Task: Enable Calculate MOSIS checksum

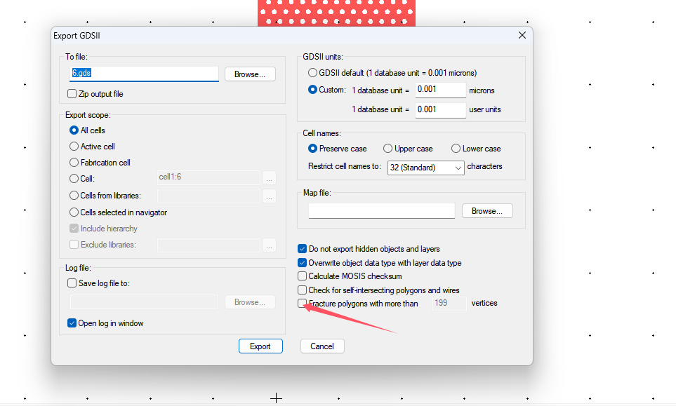Action: click(303, 276)
